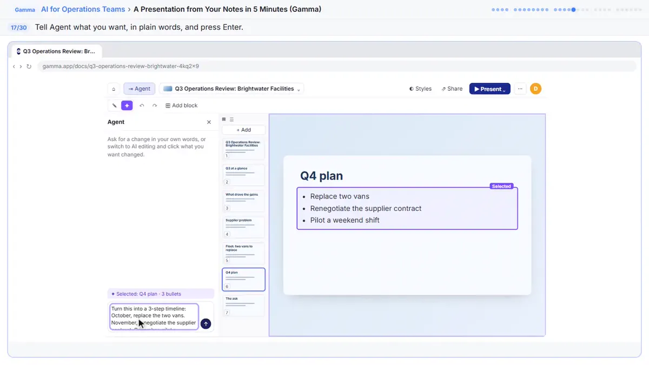Go back in the browser
649x365 pixels.
pyautogui.click(x=14, y=67)
